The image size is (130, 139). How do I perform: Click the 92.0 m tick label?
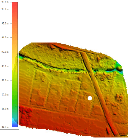tap(5, 23)
